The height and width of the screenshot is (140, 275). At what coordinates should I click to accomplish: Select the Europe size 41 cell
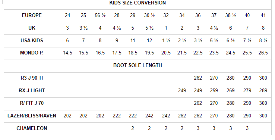pyautogui.click(x=263, y=15)
